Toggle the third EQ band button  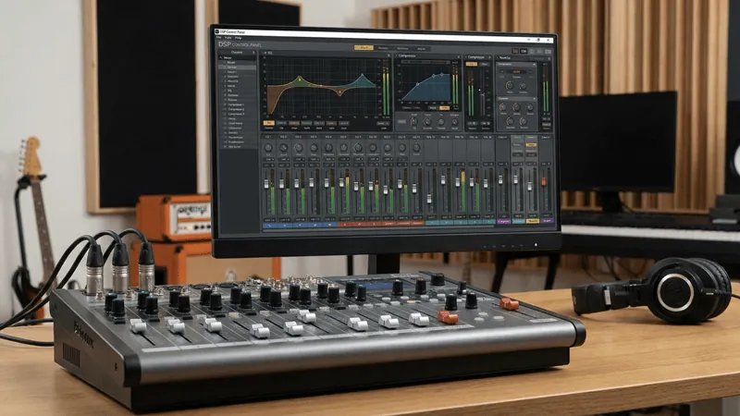pyautogui.click(x=294, y=123)
